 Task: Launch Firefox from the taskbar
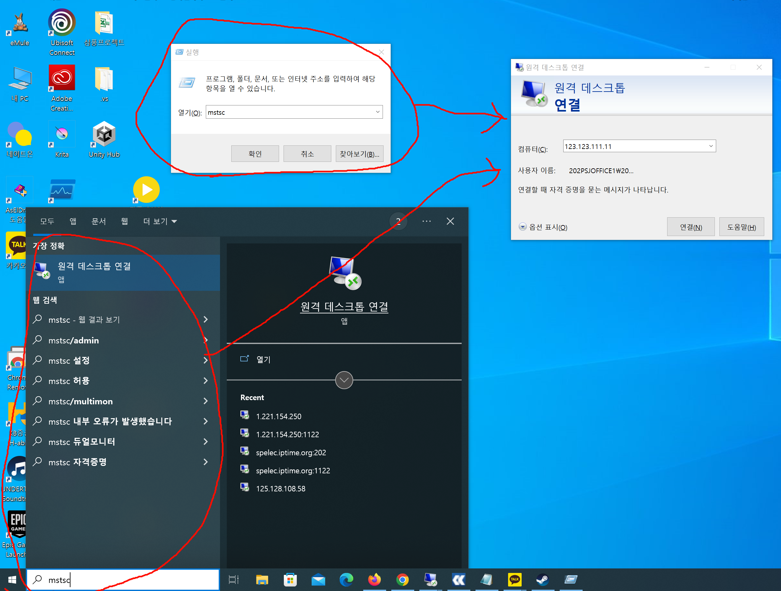(374, 579)
